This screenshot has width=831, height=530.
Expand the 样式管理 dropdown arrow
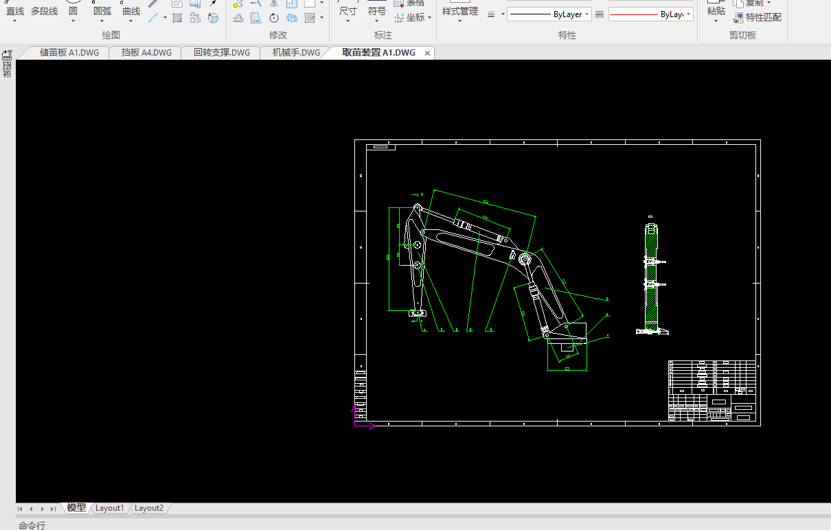tap(459, 21)
